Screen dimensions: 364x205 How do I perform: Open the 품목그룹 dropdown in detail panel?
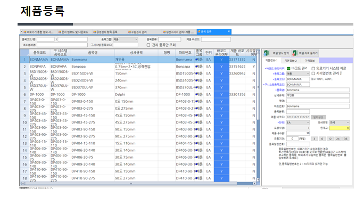298,73
